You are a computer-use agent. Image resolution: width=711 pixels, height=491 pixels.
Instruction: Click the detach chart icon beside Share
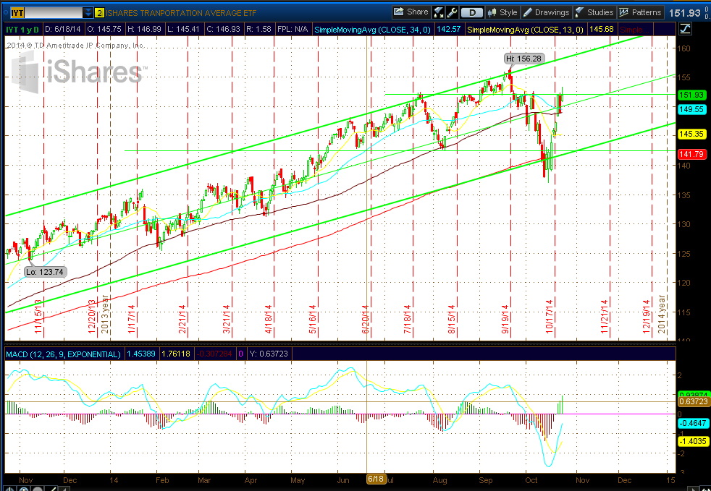438,12
